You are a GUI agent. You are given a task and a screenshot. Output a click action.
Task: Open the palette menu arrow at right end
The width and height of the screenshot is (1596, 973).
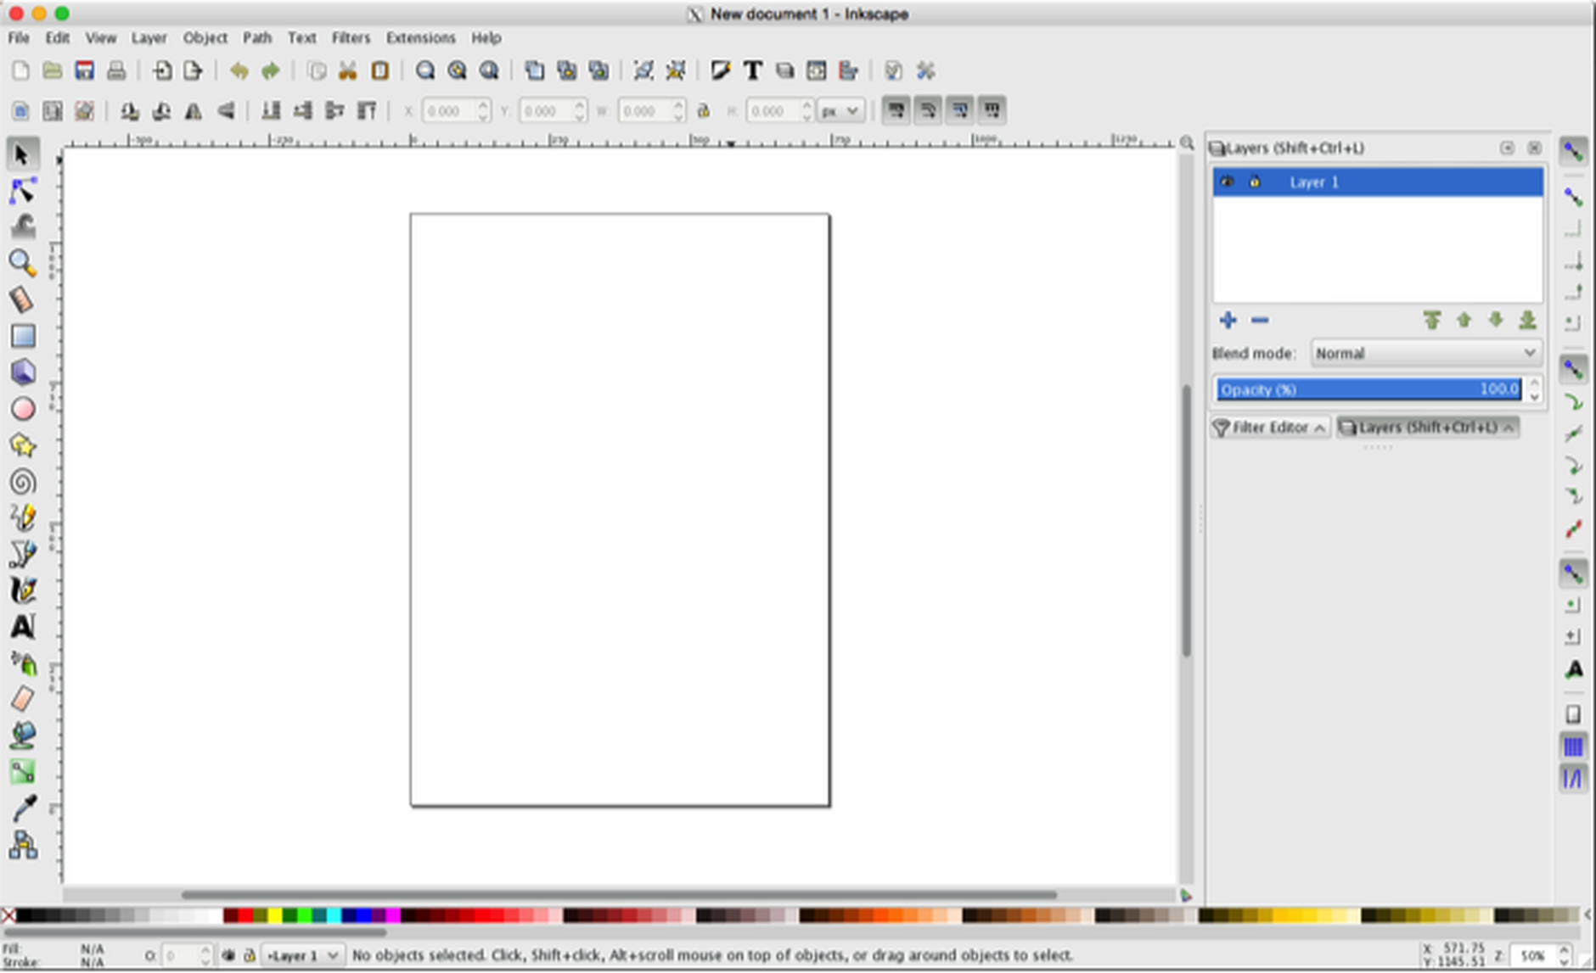(1588, 915)
